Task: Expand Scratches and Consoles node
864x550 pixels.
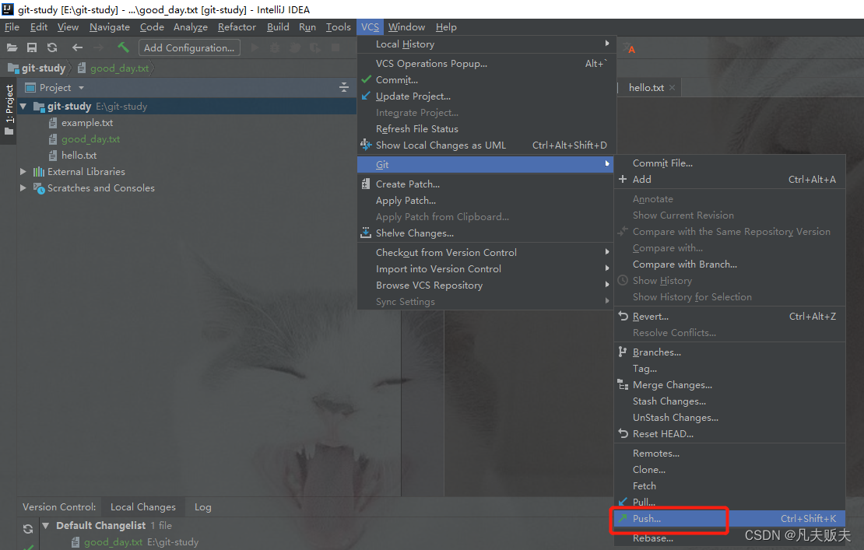Action: [x=23, y=187]
